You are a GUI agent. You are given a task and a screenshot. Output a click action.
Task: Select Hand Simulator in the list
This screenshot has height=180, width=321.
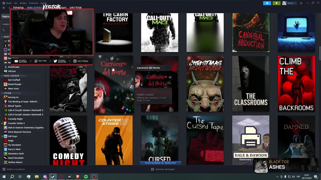16,158
